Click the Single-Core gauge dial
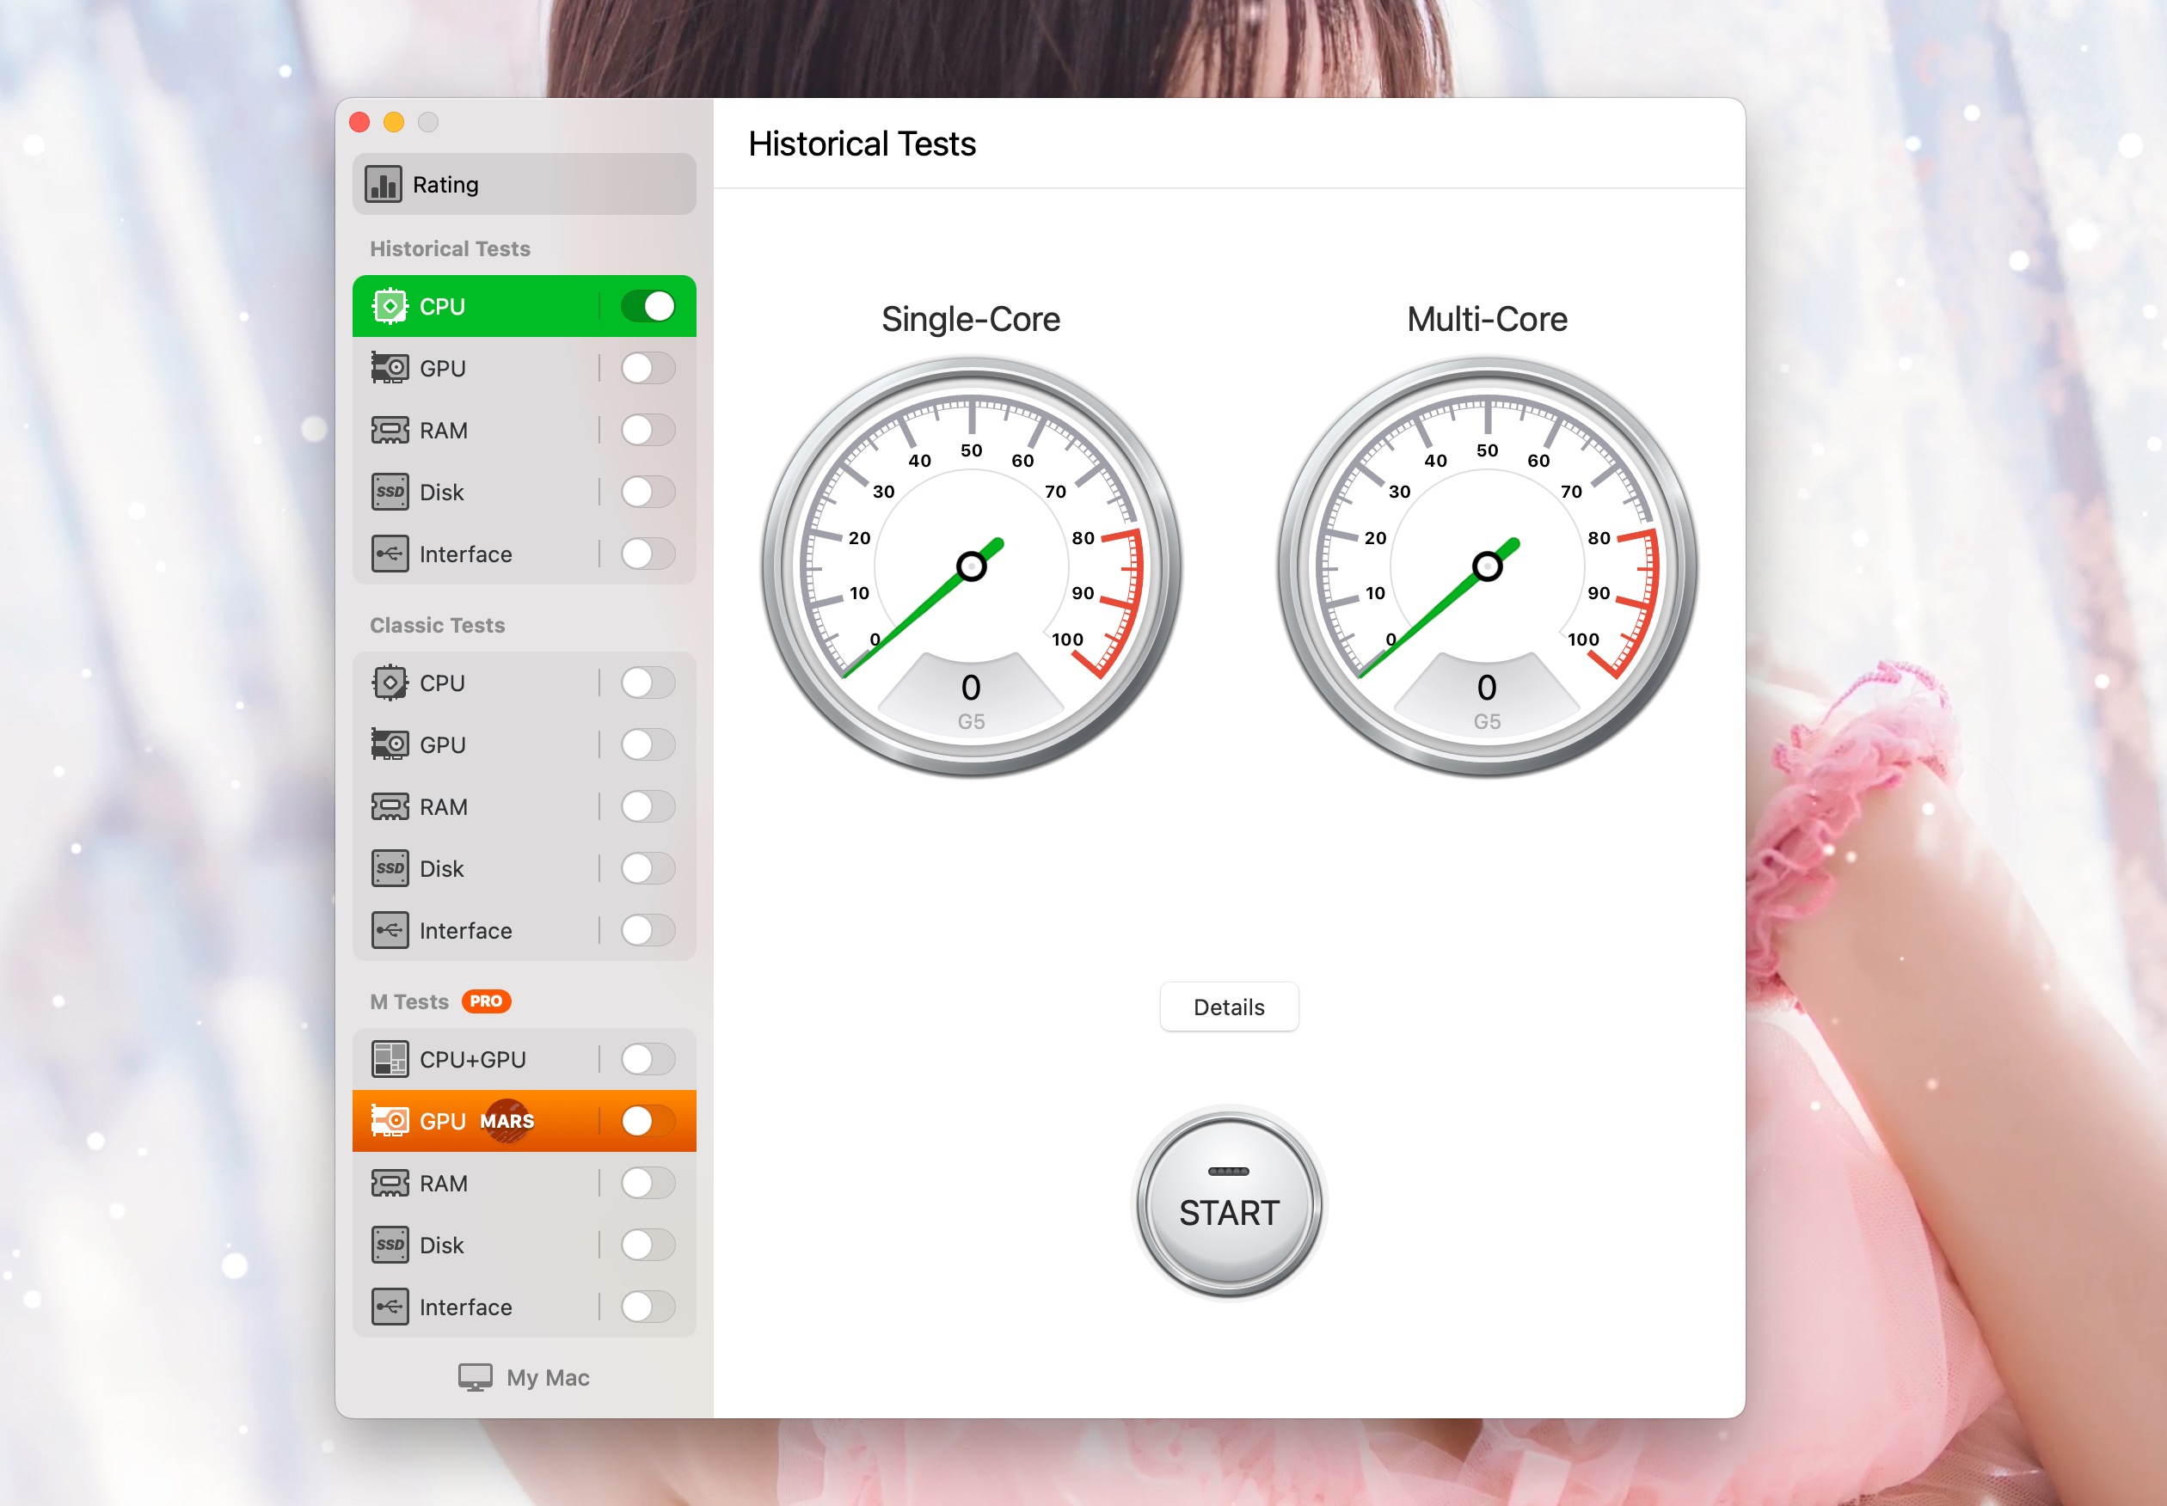2167x1506 pixels. 971,566
